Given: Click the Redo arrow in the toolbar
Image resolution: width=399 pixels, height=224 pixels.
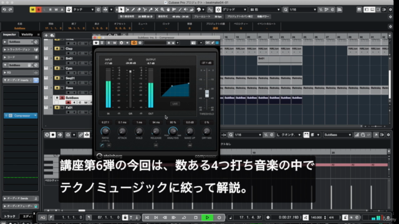Looking at the screenshot, I should click(x=11, y=10).
